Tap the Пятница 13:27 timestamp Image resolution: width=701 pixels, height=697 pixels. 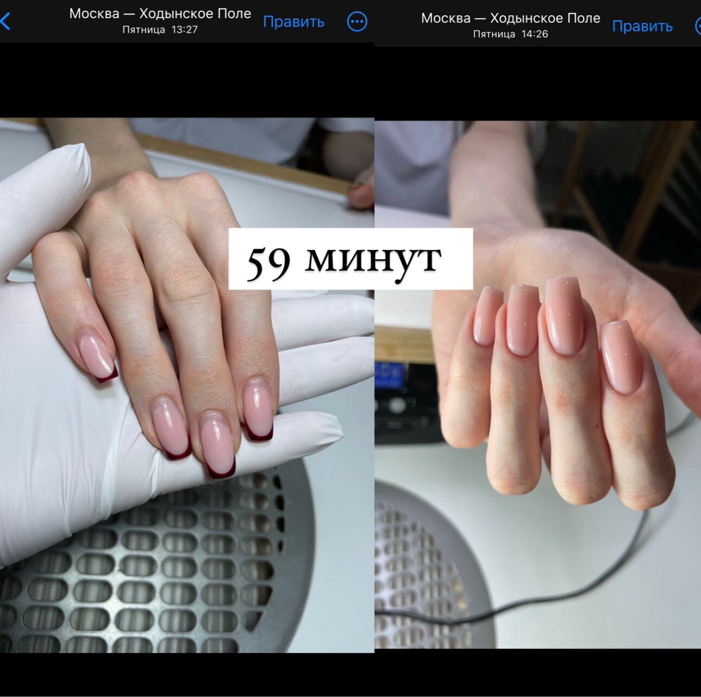pyautogui.click(x=160, y=30)
